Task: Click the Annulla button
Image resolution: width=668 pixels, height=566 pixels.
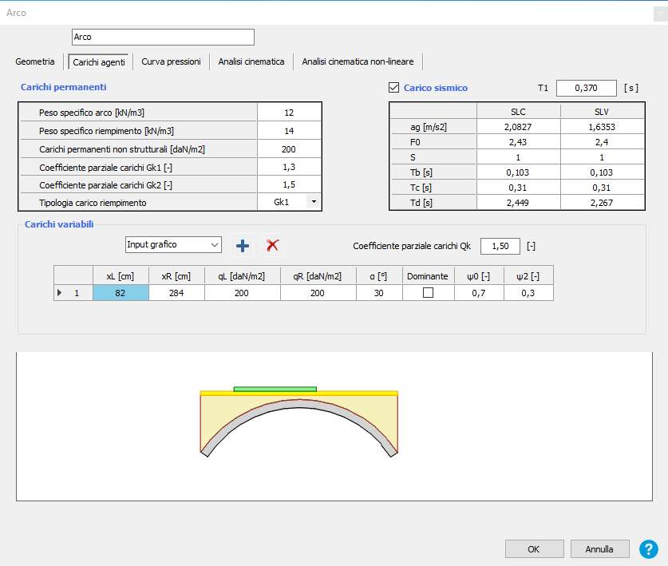Action: click(x=599, y=549)
